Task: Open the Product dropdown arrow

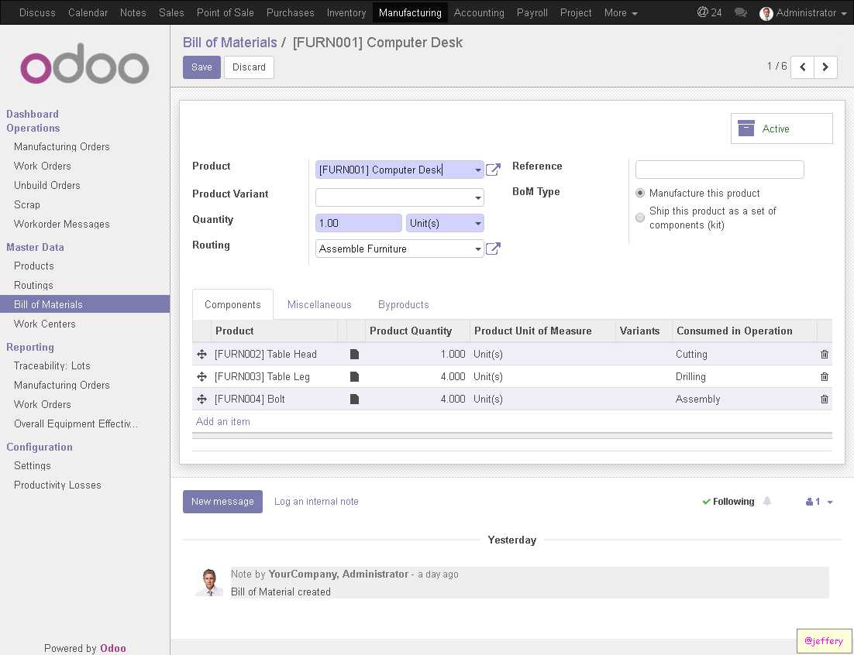Action: click(x=477, y=170)
